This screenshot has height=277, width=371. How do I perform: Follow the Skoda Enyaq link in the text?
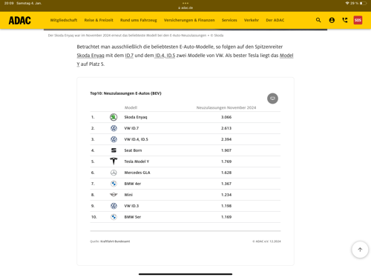[91, 56]
